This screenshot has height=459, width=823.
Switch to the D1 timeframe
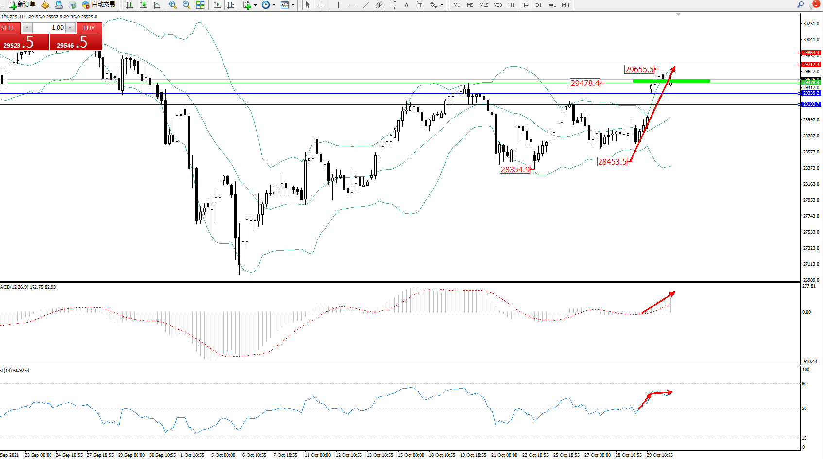(x=538, y=5)
